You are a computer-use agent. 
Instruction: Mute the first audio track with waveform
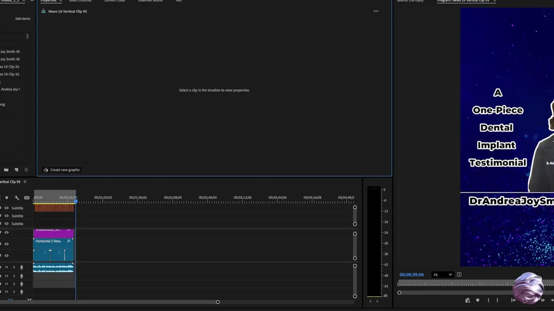point(6,267)
